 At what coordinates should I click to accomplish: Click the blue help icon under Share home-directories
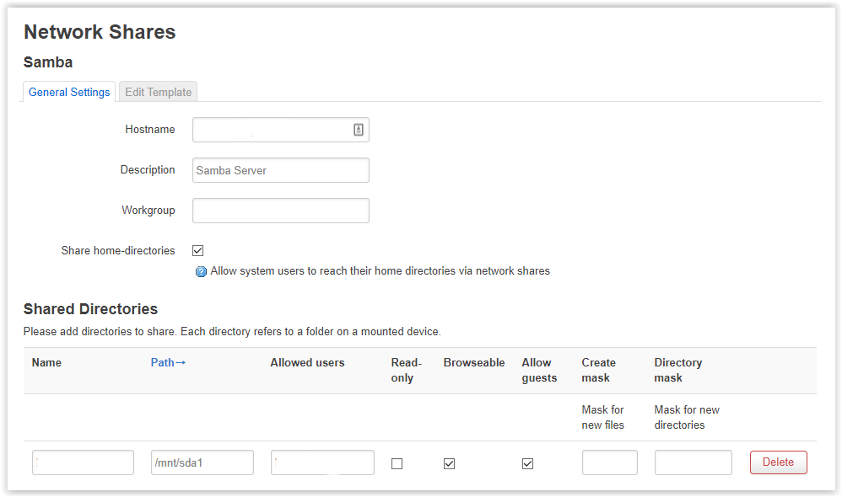point(201,272)
